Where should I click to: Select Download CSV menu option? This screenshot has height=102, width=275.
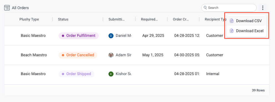[x=246, y=21]
